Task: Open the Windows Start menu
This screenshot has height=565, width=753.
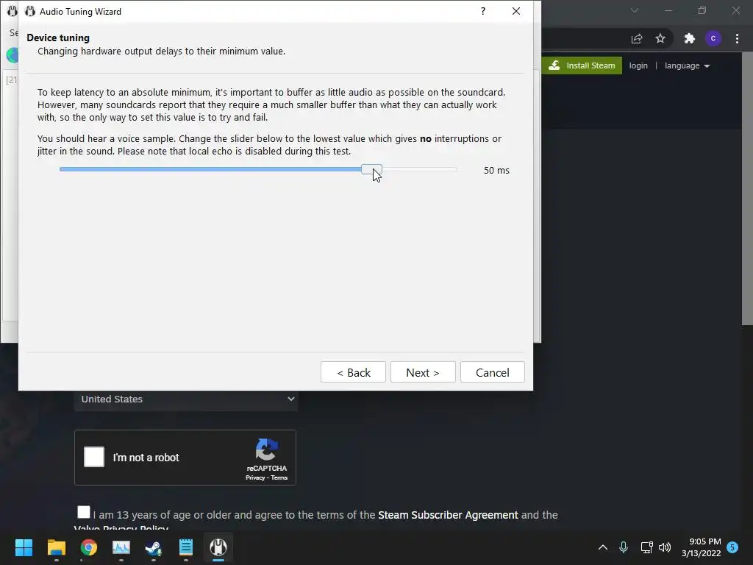Action: [x=24, y=547]
